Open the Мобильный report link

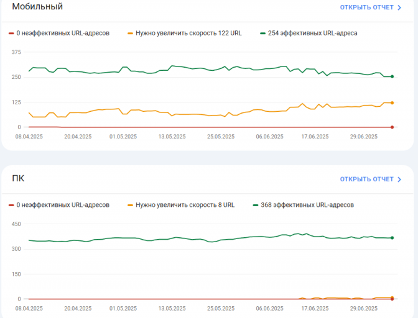371,7
